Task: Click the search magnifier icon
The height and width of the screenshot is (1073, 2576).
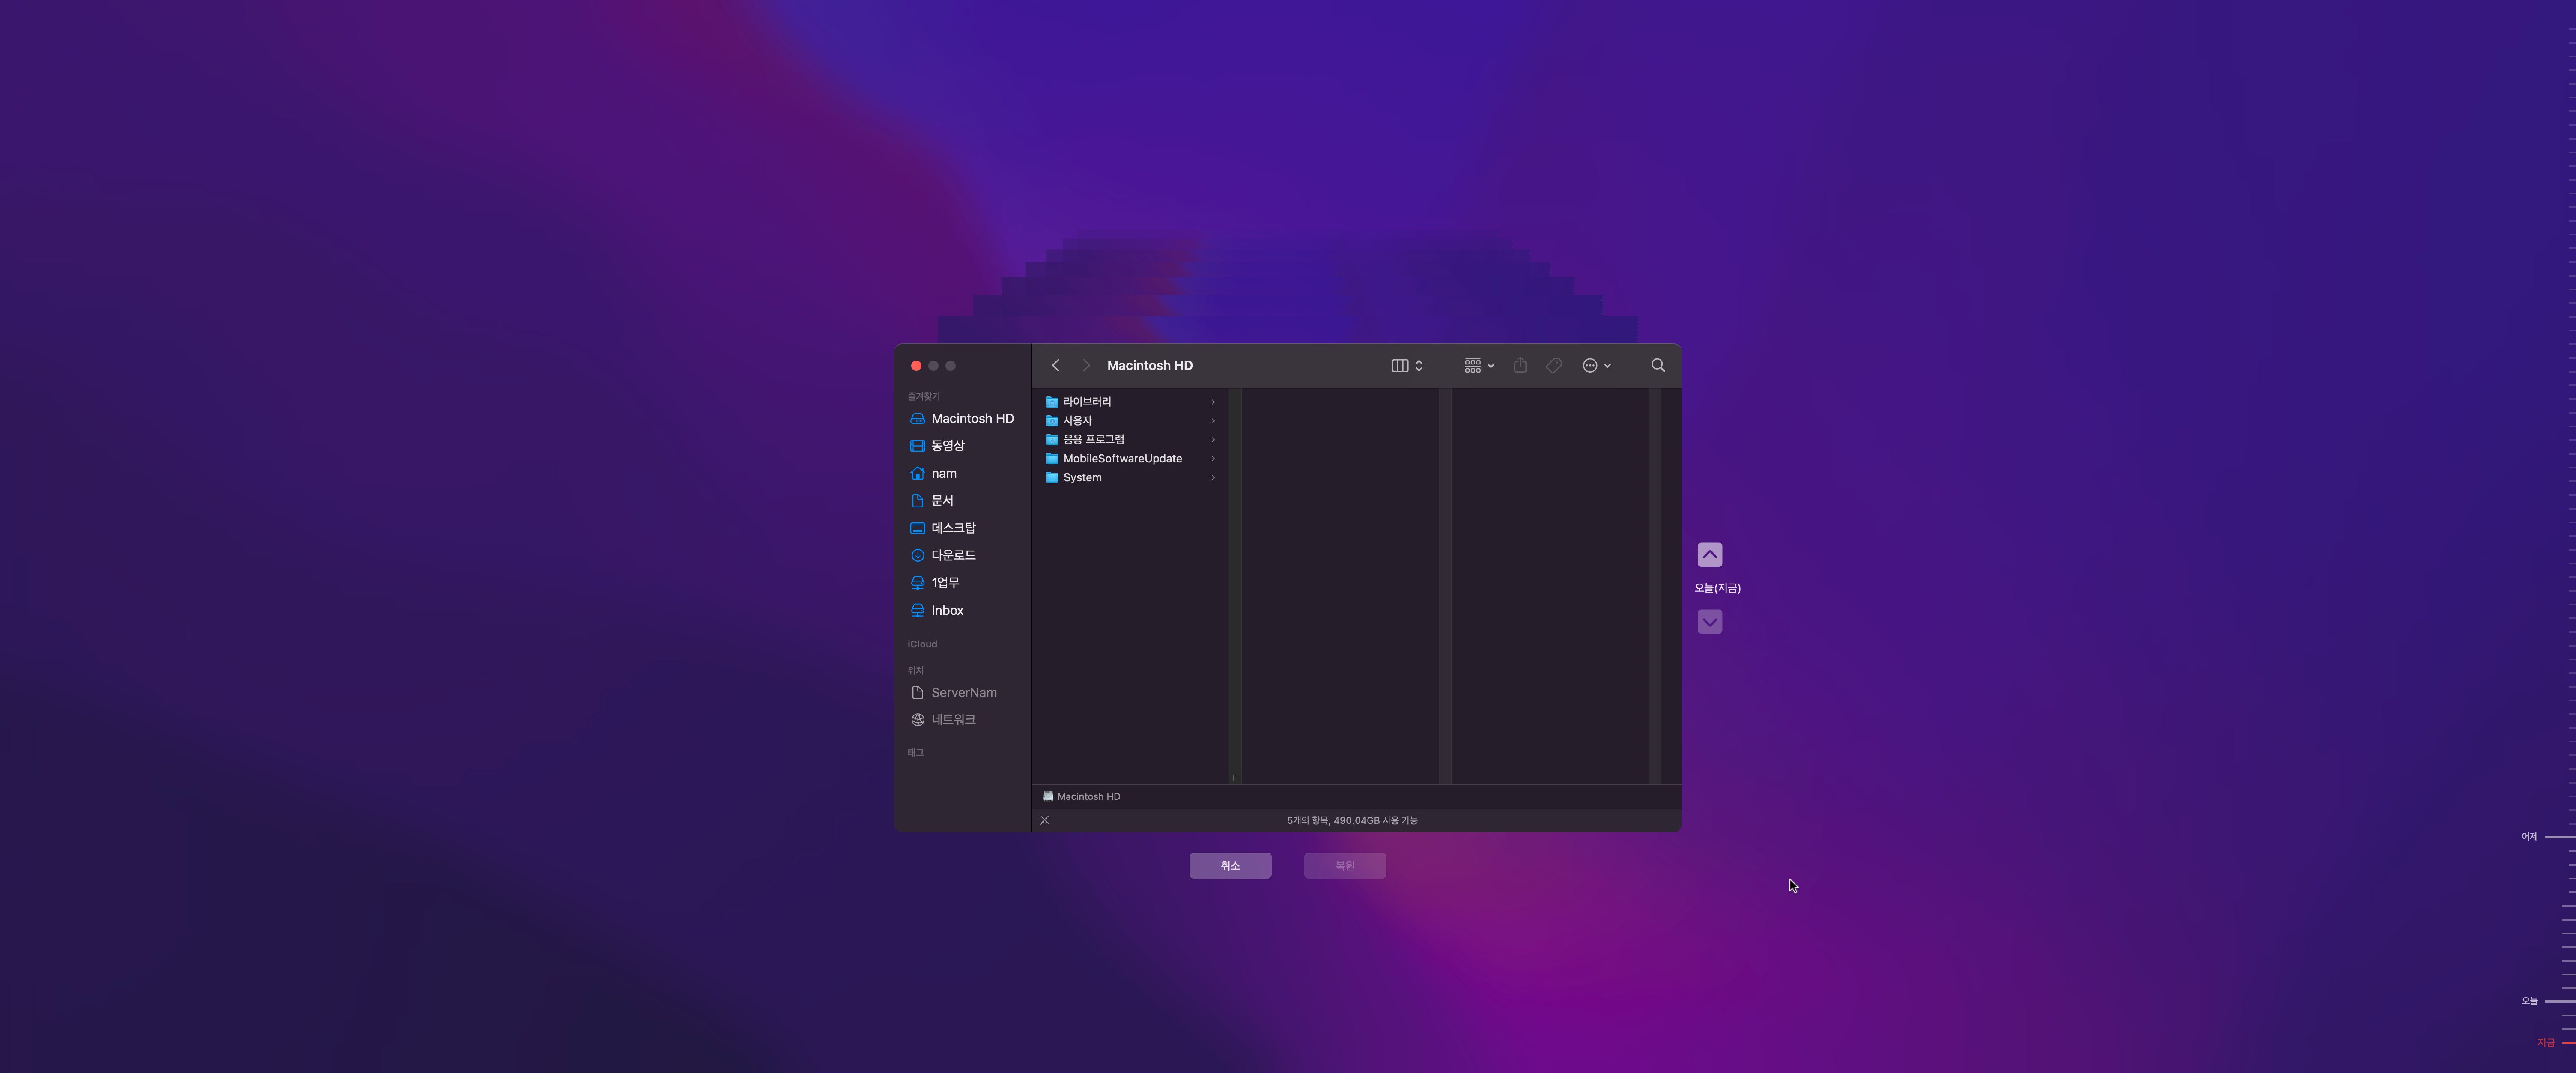Action: [1658, 365]
